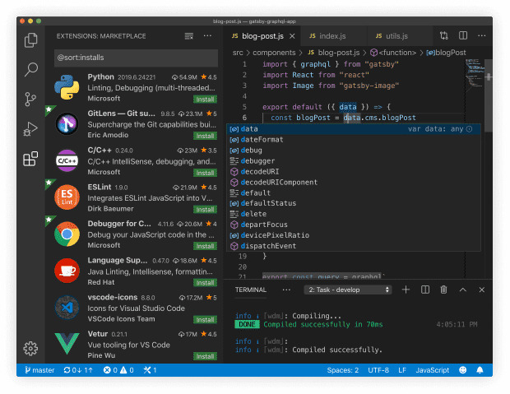Screen dimensions: 510x394
Task: Switch to the index.js tab
Action: click(331, 36)
